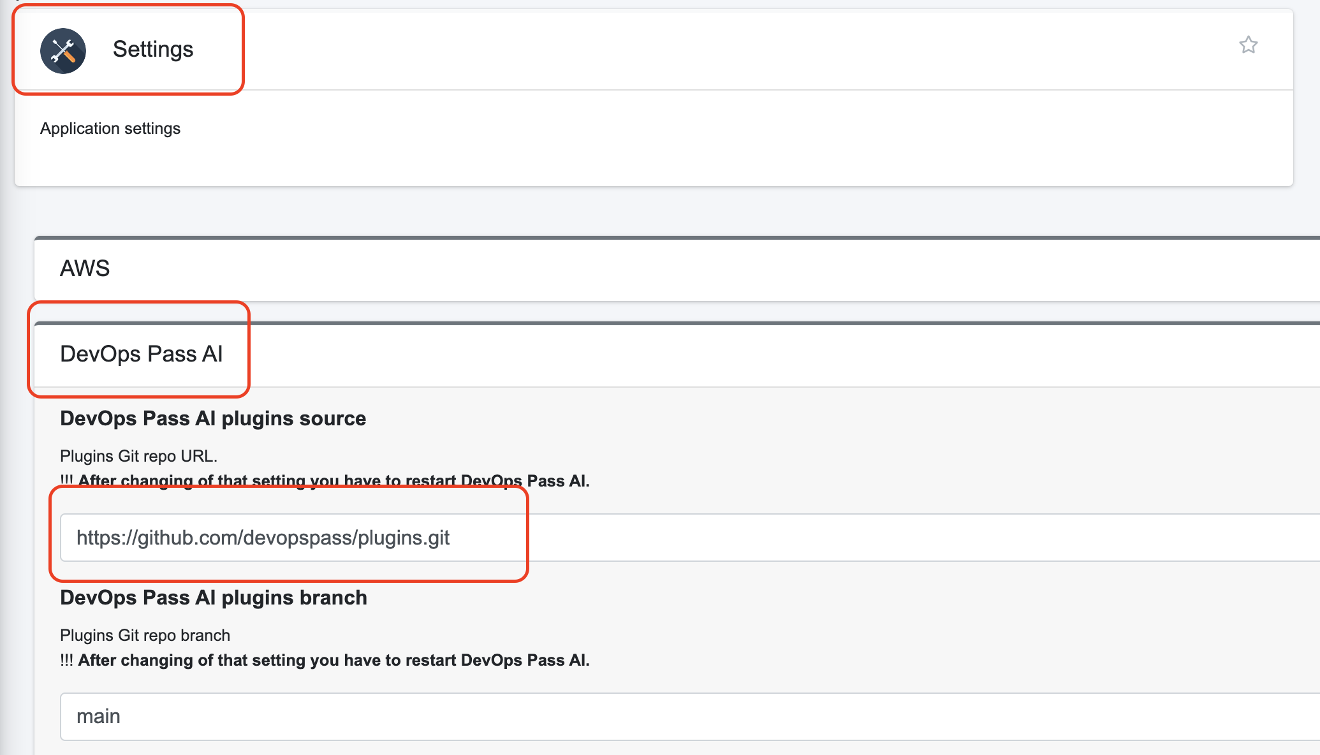Star the Settings page as favorite
1320x755 pixels.
1248,45
